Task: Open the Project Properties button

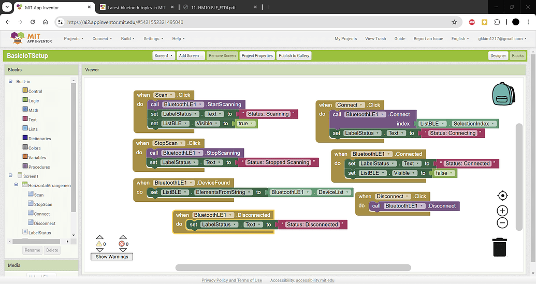Action: pyautogui.click(x=257, y=56)
